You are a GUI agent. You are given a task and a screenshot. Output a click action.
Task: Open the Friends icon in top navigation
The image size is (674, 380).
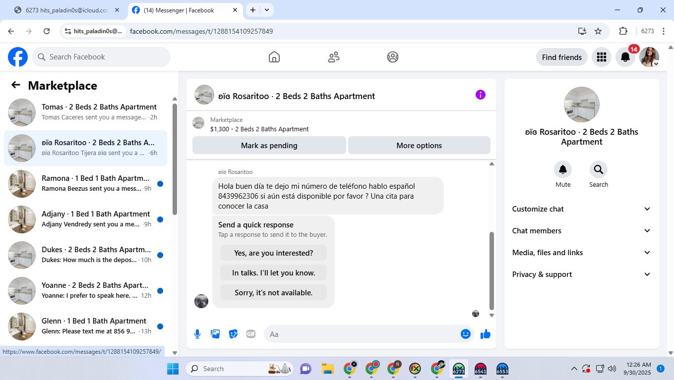pos(334,57)
